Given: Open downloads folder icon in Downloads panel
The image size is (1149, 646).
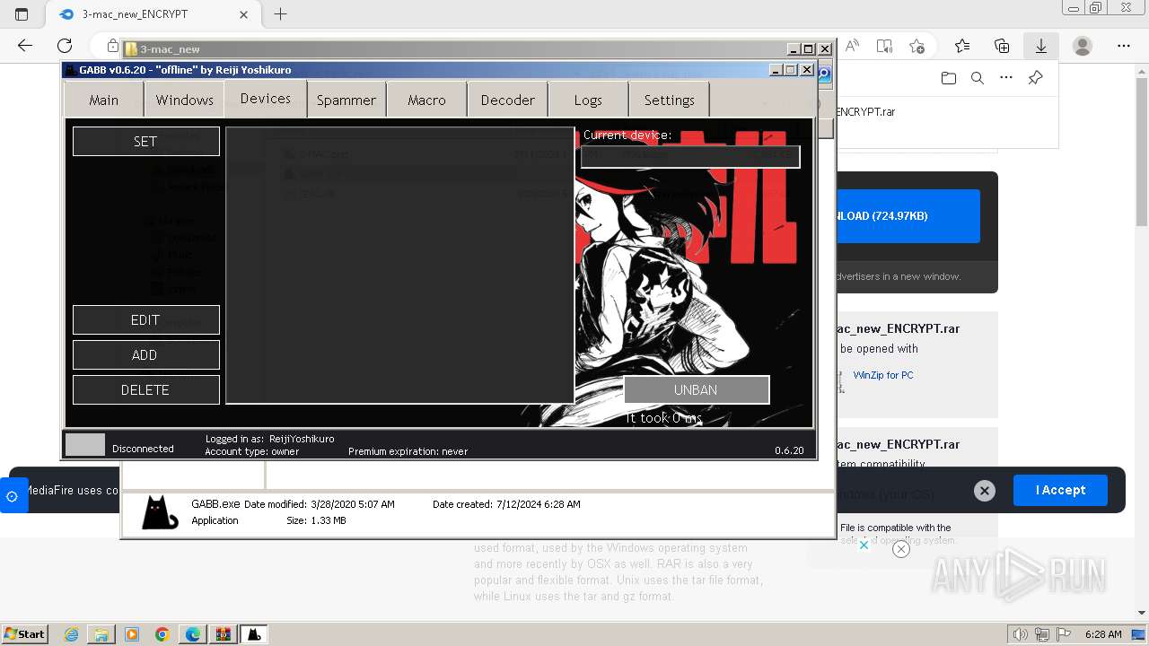Looking at the screenshot, I should pos(949,78).
